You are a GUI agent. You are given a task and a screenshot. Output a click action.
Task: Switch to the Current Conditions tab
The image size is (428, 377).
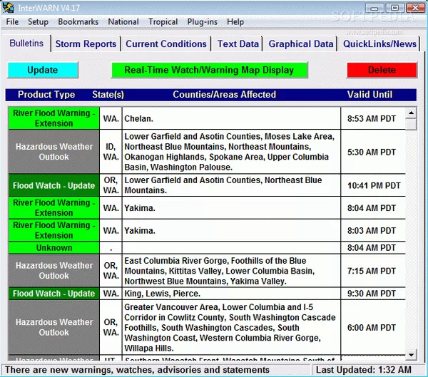click(x=166, y=44)
